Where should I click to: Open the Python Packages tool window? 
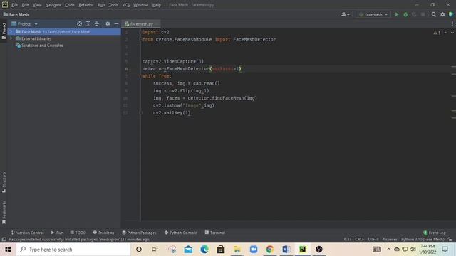point(139,233)
